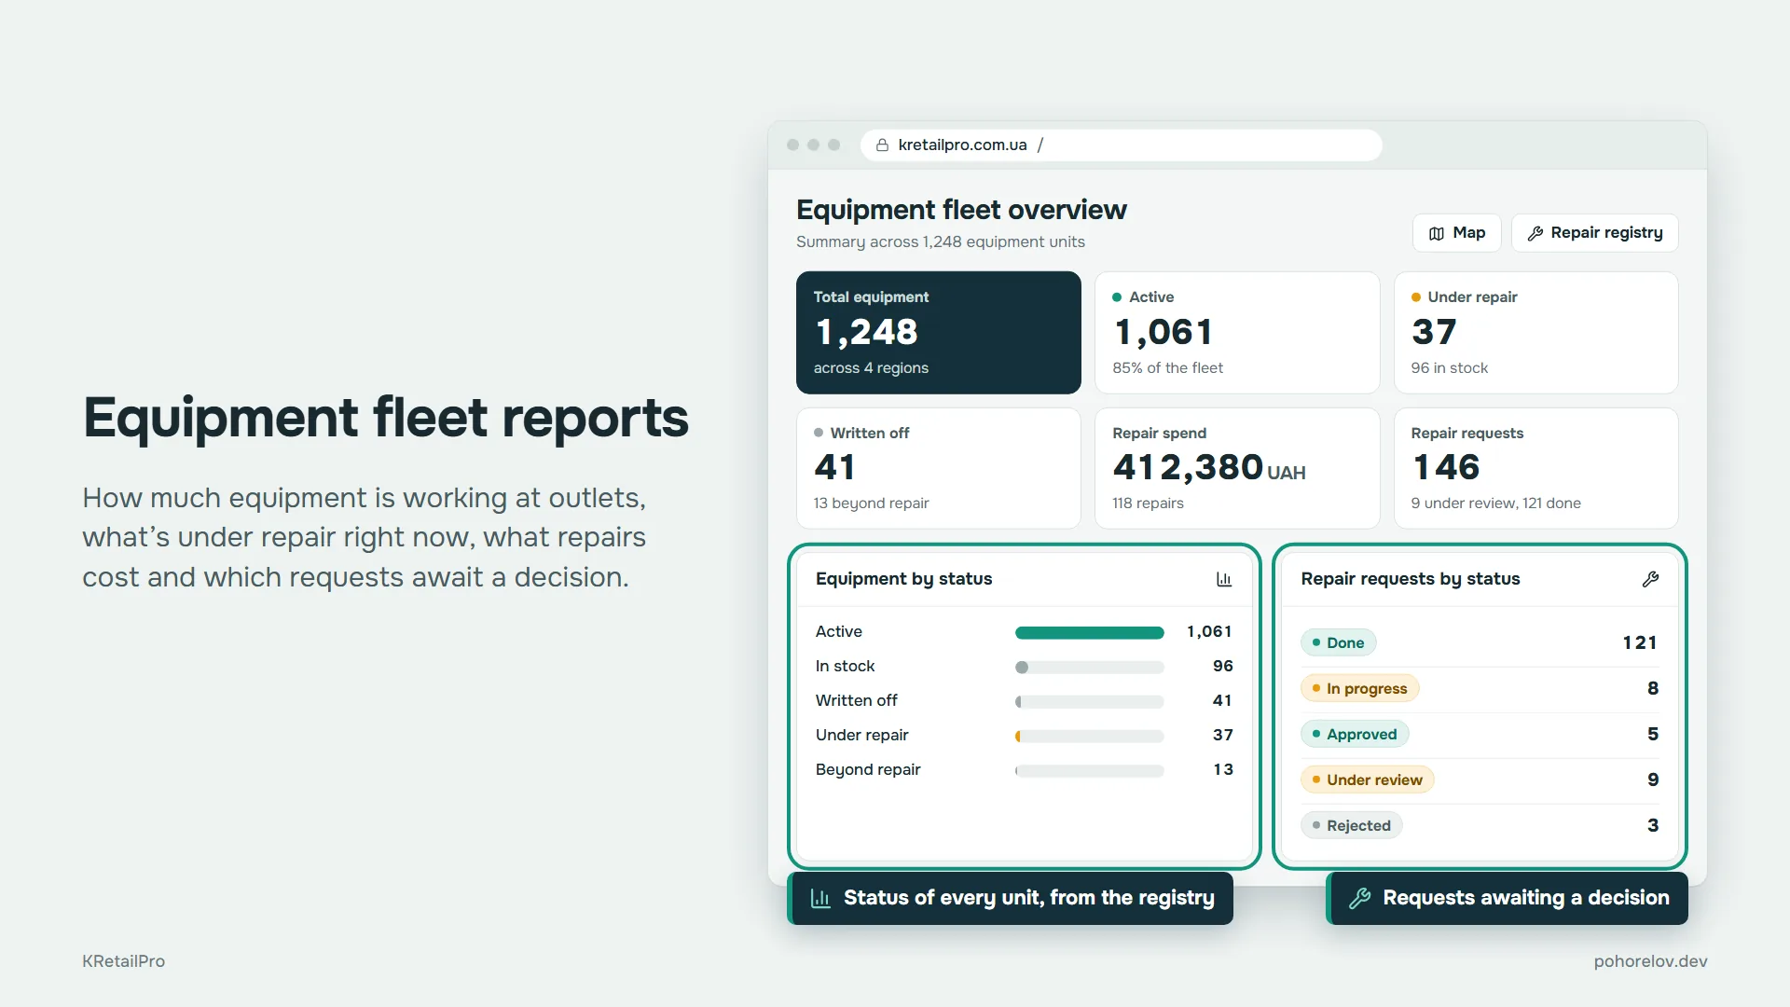Click the Written off row label in status list
This screenshot has height=1007, width=1790.
point(856,701)
